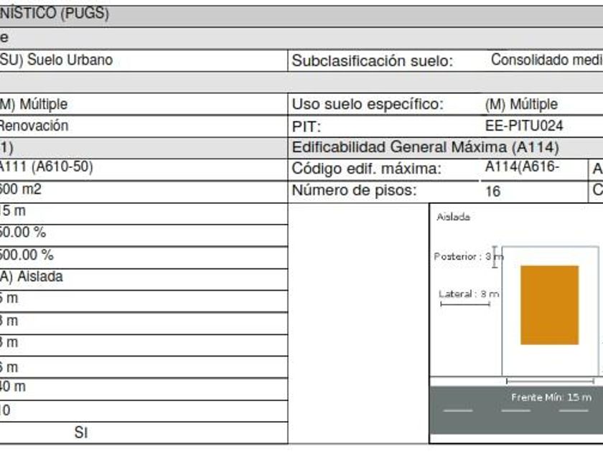Click the number of floors value '16'

493,192
